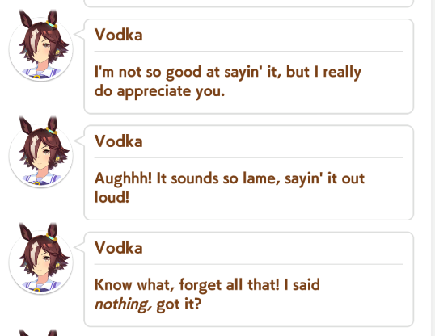Click the speech bubble tail of the 'Aughhh!' message

pyautogui.click(x=79, y=141)
